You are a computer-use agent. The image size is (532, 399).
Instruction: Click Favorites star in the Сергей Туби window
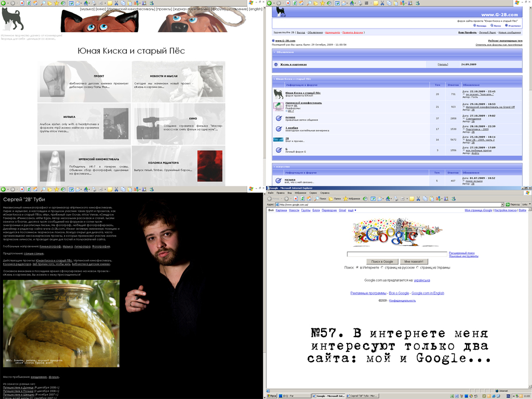point(57,189)
